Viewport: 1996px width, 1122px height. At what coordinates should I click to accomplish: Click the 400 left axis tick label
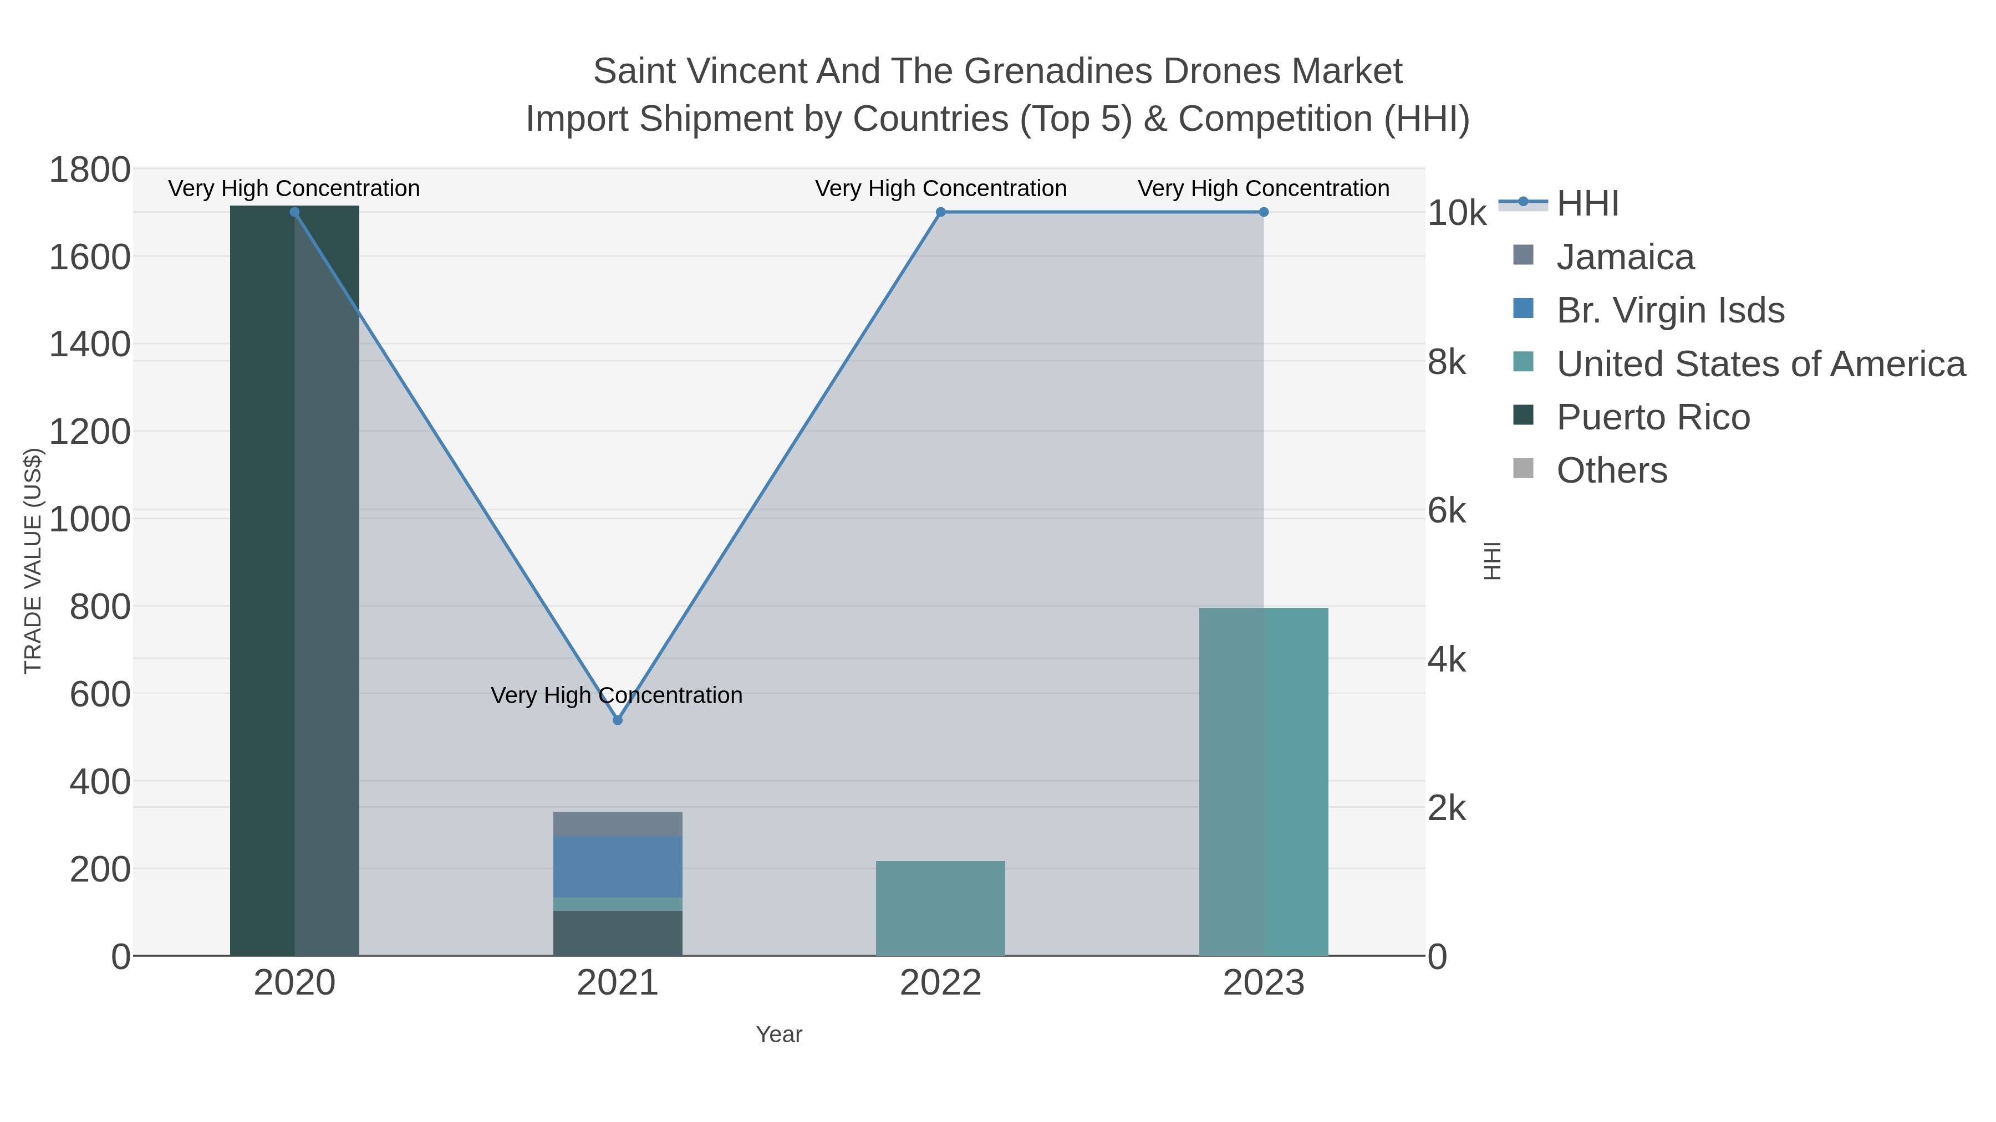[x=100, y=782]
